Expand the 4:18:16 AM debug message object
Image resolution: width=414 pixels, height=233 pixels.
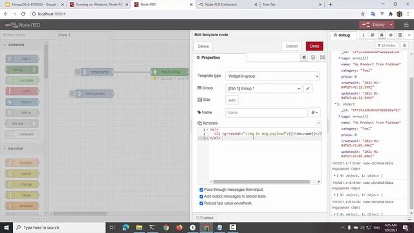[335, 195]
